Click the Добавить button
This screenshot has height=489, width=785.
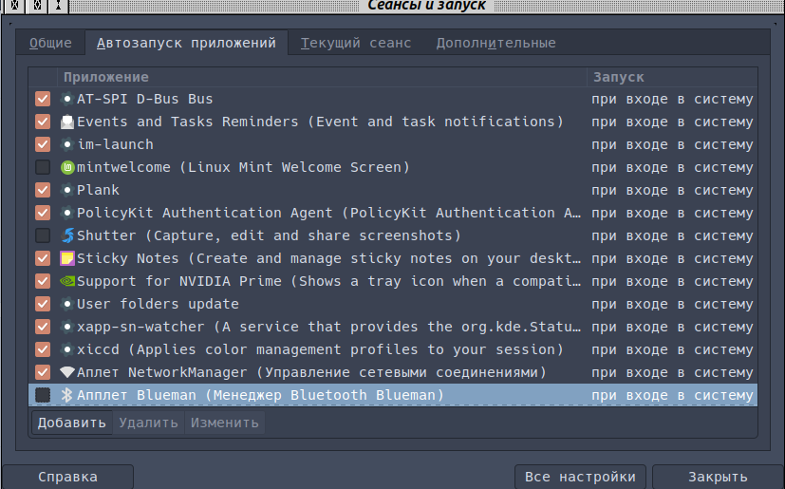(x=72, y=423)
